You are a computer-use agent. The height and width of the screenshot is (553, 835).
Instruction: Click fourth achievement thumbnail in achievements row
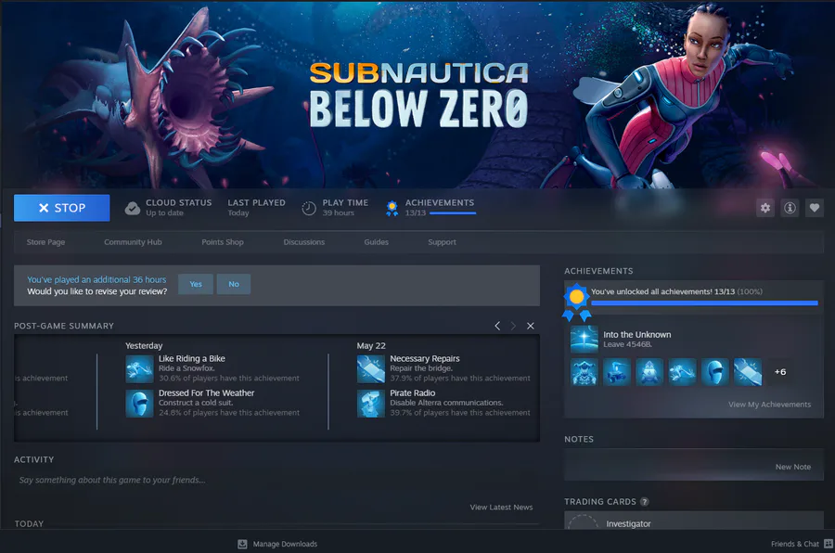pos(682,372)
